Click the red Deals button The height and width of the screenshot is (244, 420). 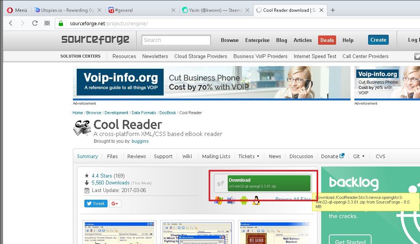(x=327, y=40)
